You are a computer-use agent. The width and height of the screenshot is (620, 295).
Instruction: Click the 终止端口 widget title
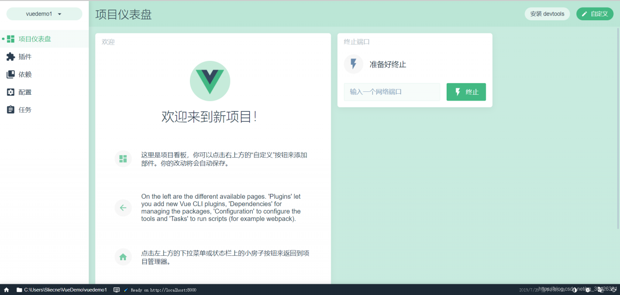click(x=357, y=42)
